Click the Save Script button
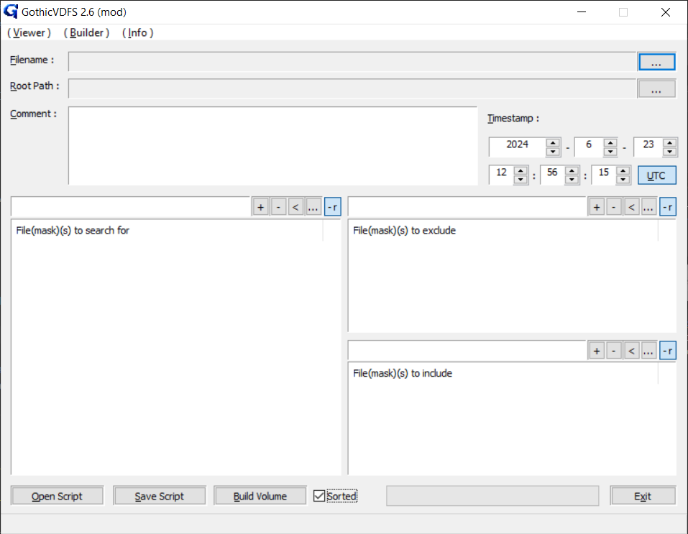 click(x=160, y=496)
